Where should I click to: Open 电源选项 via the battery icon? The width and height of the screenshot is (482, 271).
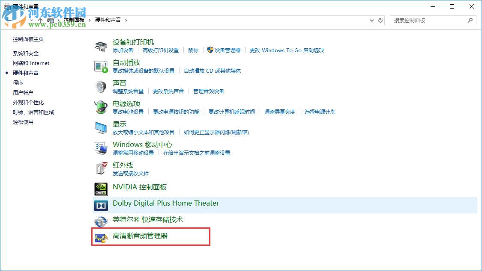coord(101,107)
